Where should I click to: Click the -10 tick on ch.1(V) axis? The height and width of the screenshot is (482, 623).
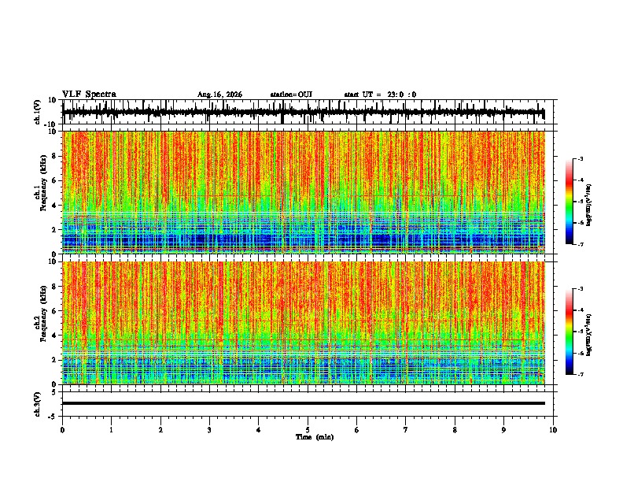(51, 124)
